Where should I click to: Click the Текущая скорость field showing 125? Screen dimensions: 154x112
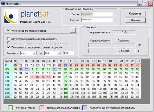(x=124, y=32)
